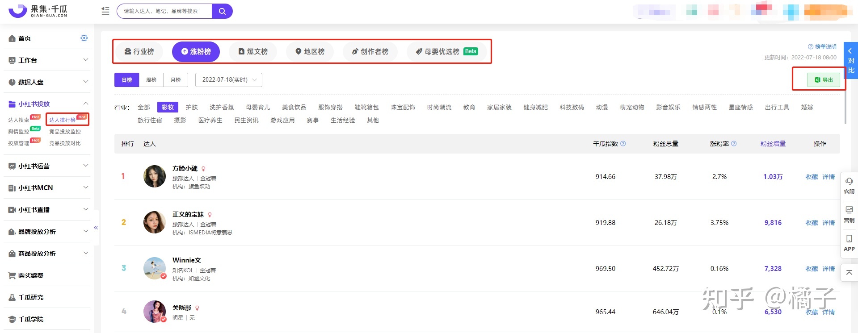Click the 导出 export button

[824, 80]
